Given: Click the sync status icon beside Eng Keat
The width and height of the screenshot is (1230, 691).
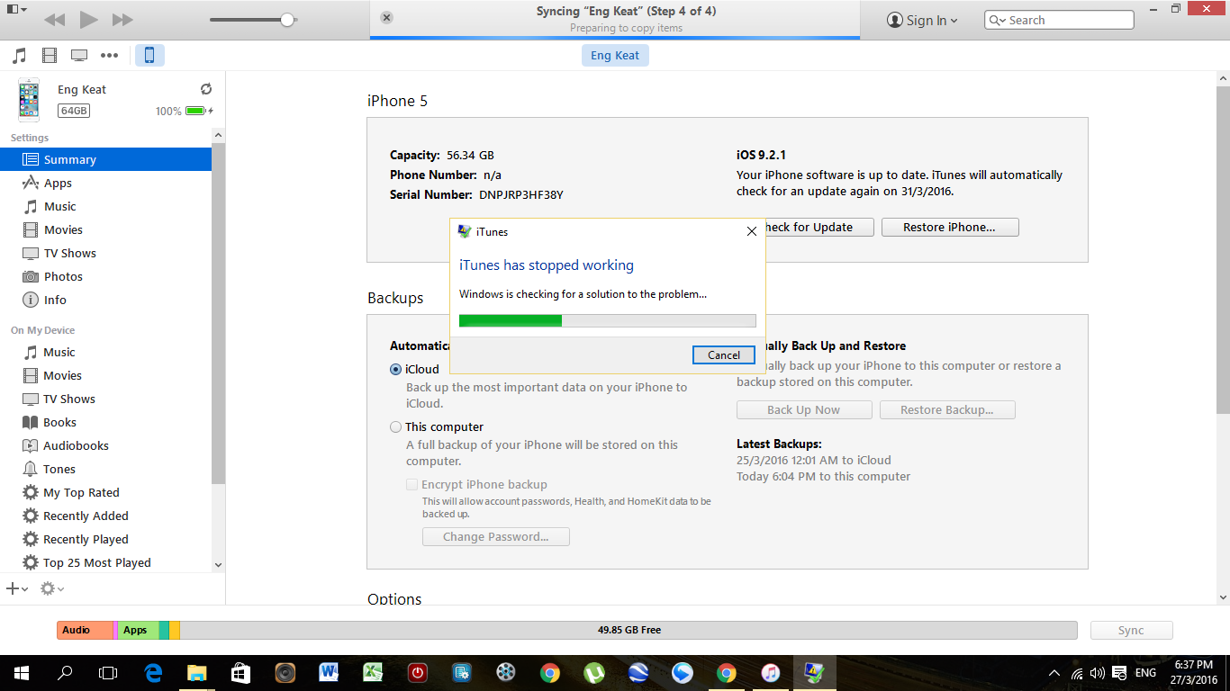Looking at the screenshot, I should [x=206, y=89].
